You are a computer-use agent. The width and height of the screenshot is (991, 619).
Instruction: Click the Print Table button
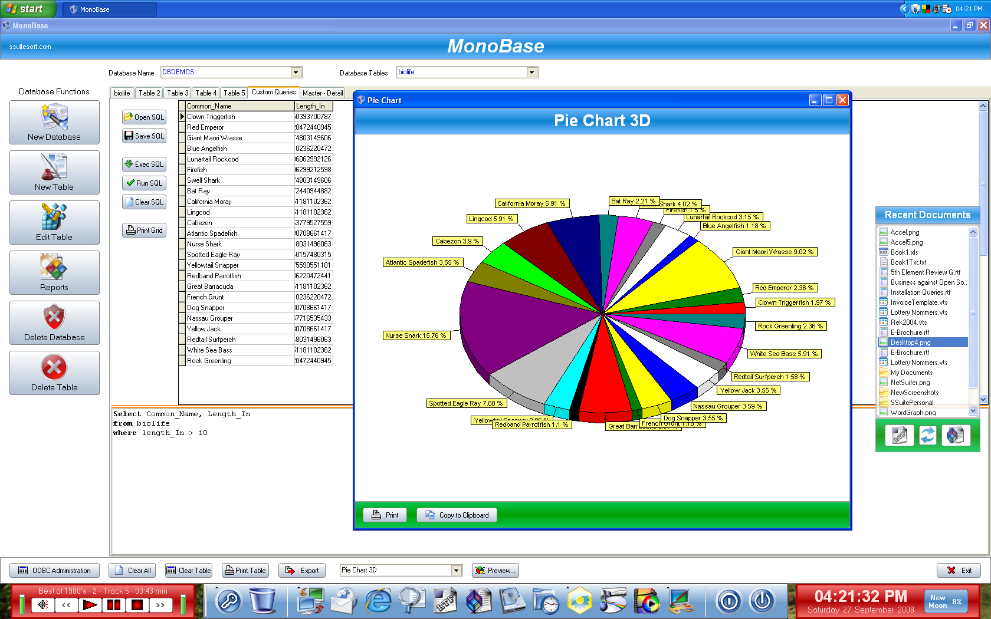pyautogui.click(x=245, y=571)
